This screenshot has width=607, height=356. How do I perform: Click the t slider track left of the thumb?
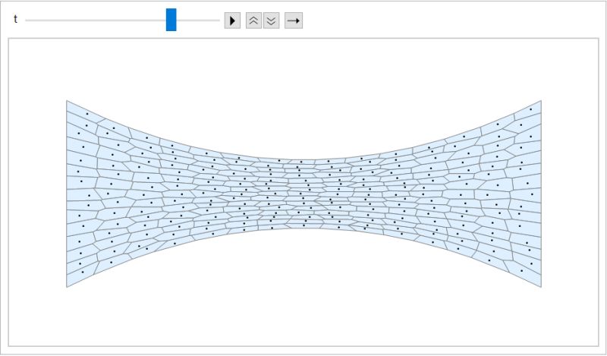96,20
